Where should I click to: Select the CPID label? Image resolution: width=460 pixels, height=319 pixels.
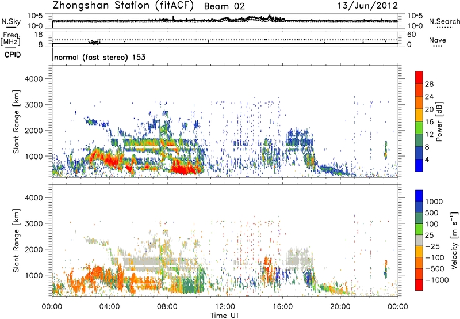tap(13, 55)
